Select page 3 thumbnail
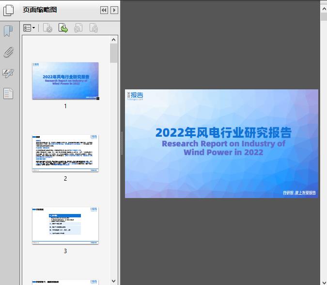327x285 pixels. click(65, 226)
